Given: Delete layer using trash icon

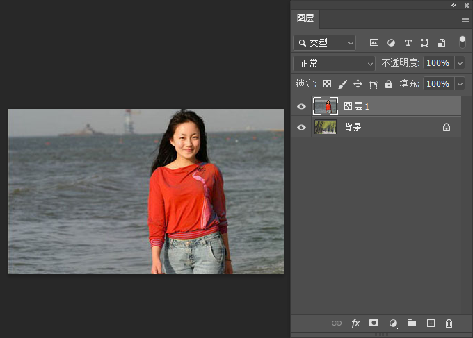Looking at the screenshot, I should tap(449, 323).
